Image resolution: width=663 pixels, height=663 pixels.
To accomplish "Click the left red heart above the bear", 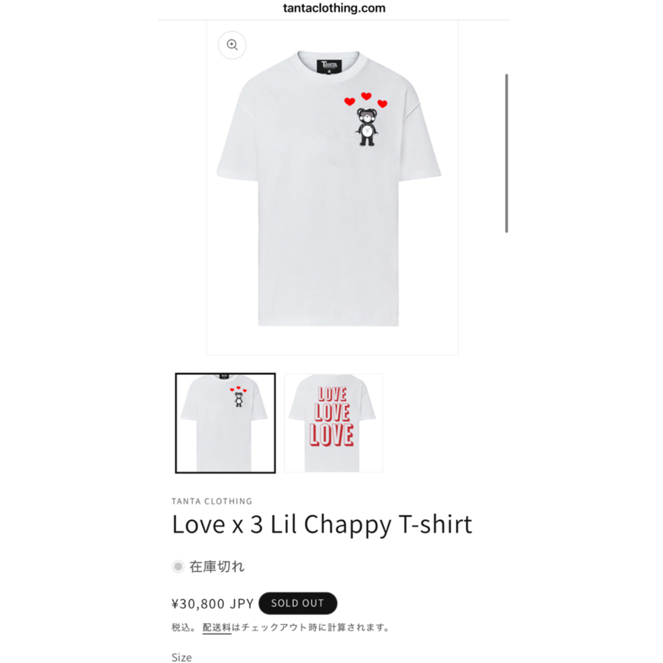I will point(349,101).
